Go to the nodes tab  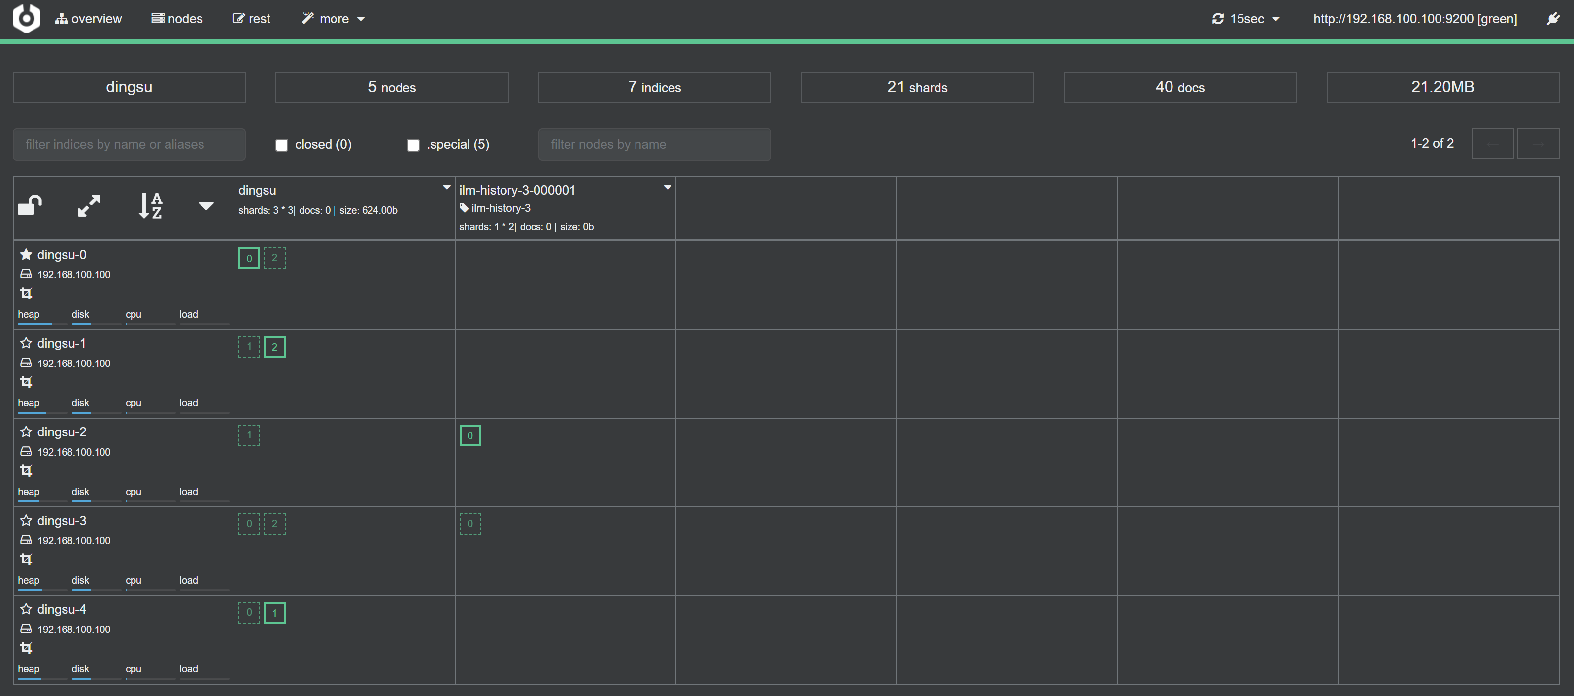[x=177, y=19]
